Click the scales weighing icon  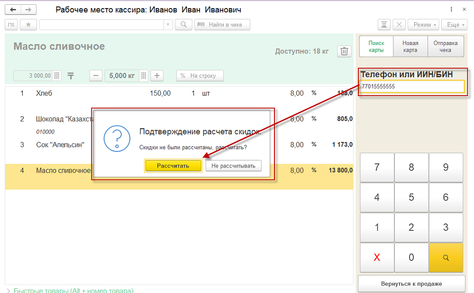click(x=71, y=76)
